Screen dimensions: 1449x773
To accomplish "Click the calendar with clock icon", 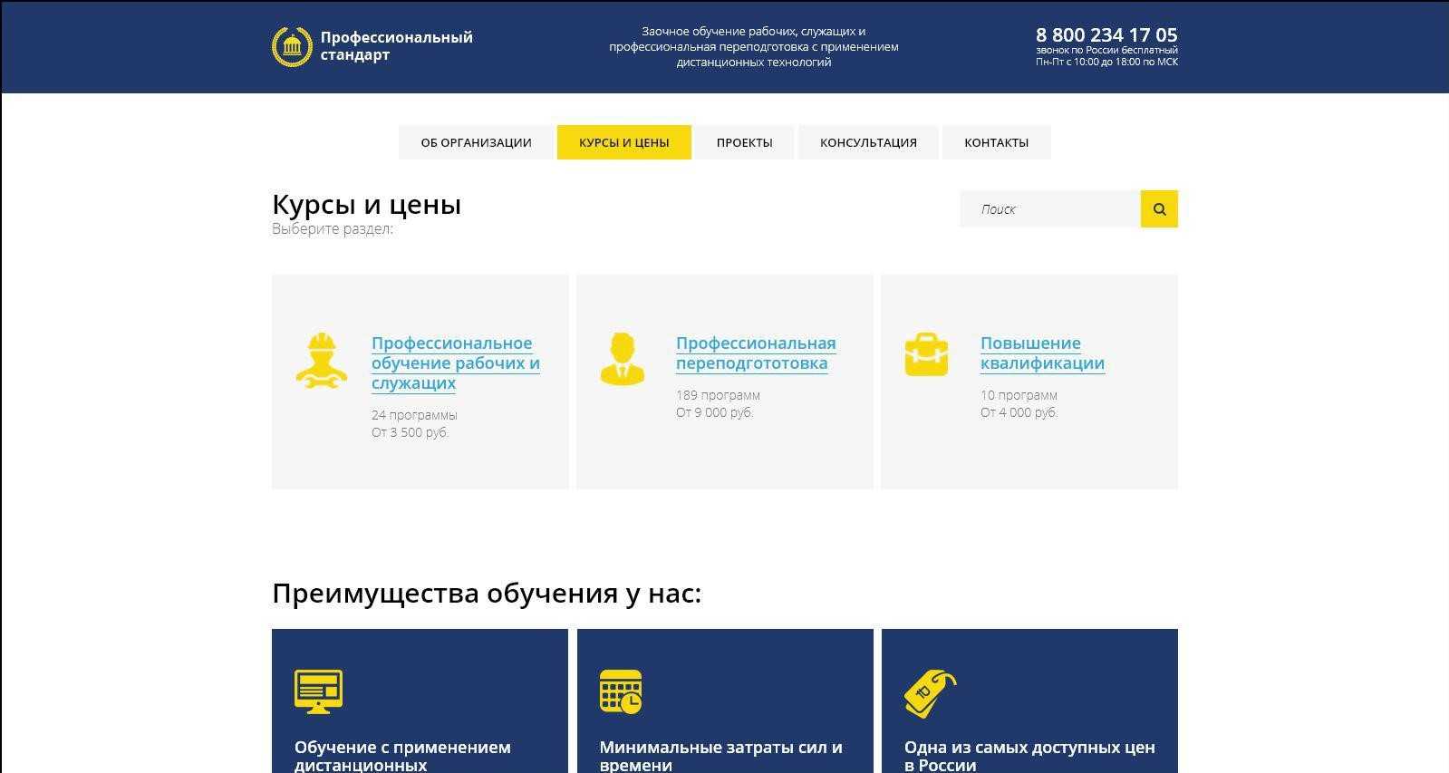I will (x=621, y=691).
